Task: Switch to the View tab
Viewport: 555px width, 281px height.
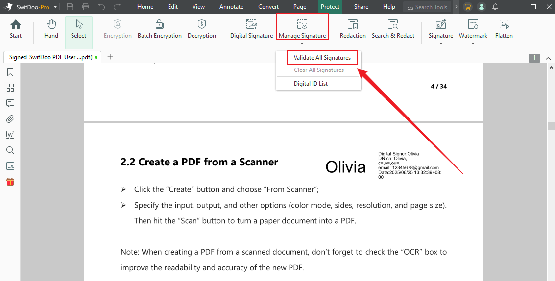Action: [x=198, y=7]
